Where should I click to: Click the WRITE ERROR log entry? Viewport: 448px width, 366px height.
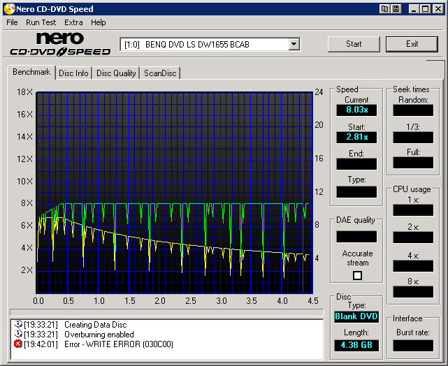(119, 344)
